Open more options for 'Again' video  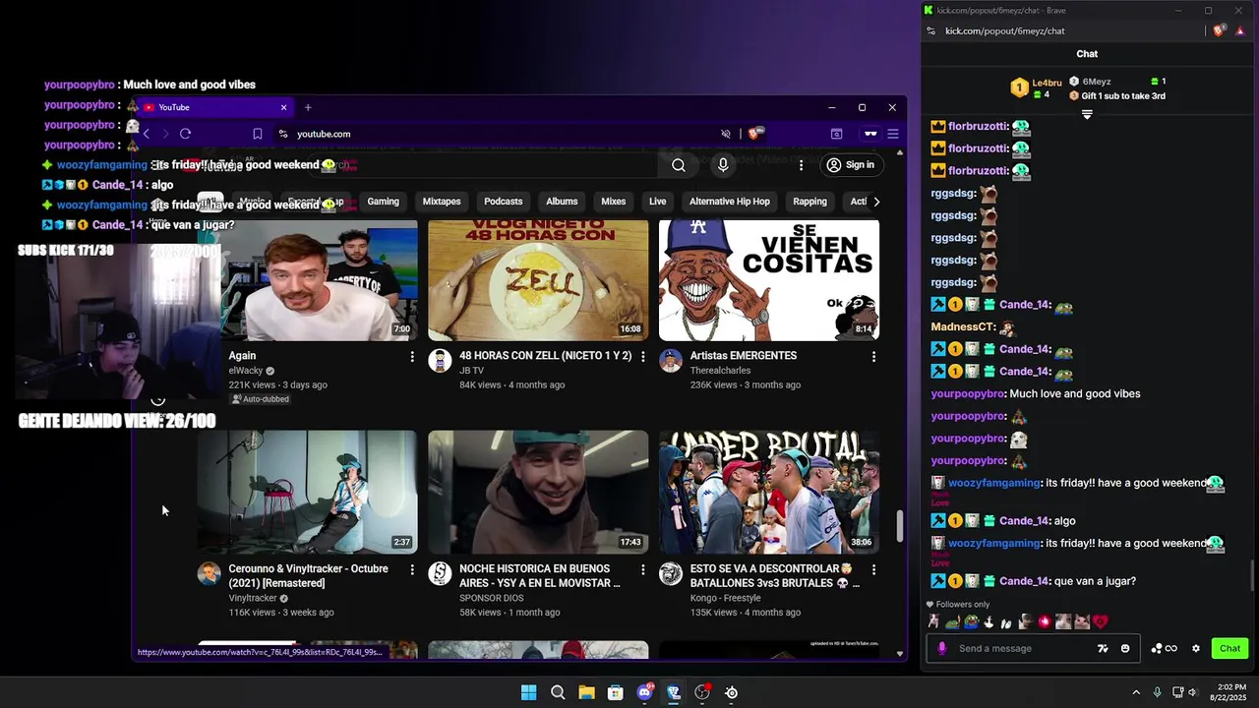412,357
